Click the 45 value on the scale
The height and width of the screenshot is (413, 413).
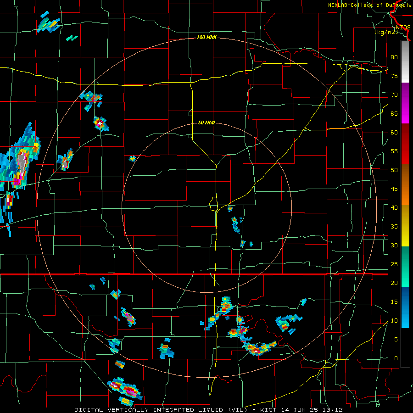[x=394, y=189]
